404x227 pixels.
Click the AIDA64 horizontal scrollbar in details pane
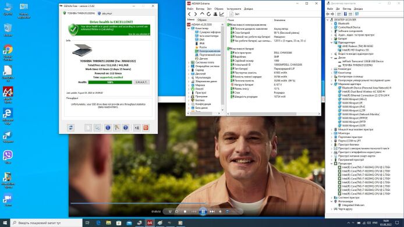pyautogui.click(x=263, y=114)
